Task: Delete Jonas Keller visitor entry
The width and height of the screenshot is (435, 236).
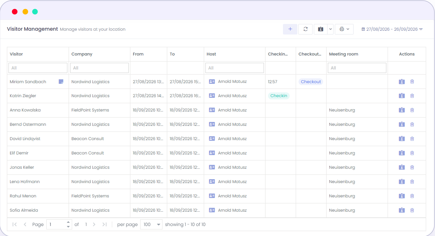Action: [412, 167]
